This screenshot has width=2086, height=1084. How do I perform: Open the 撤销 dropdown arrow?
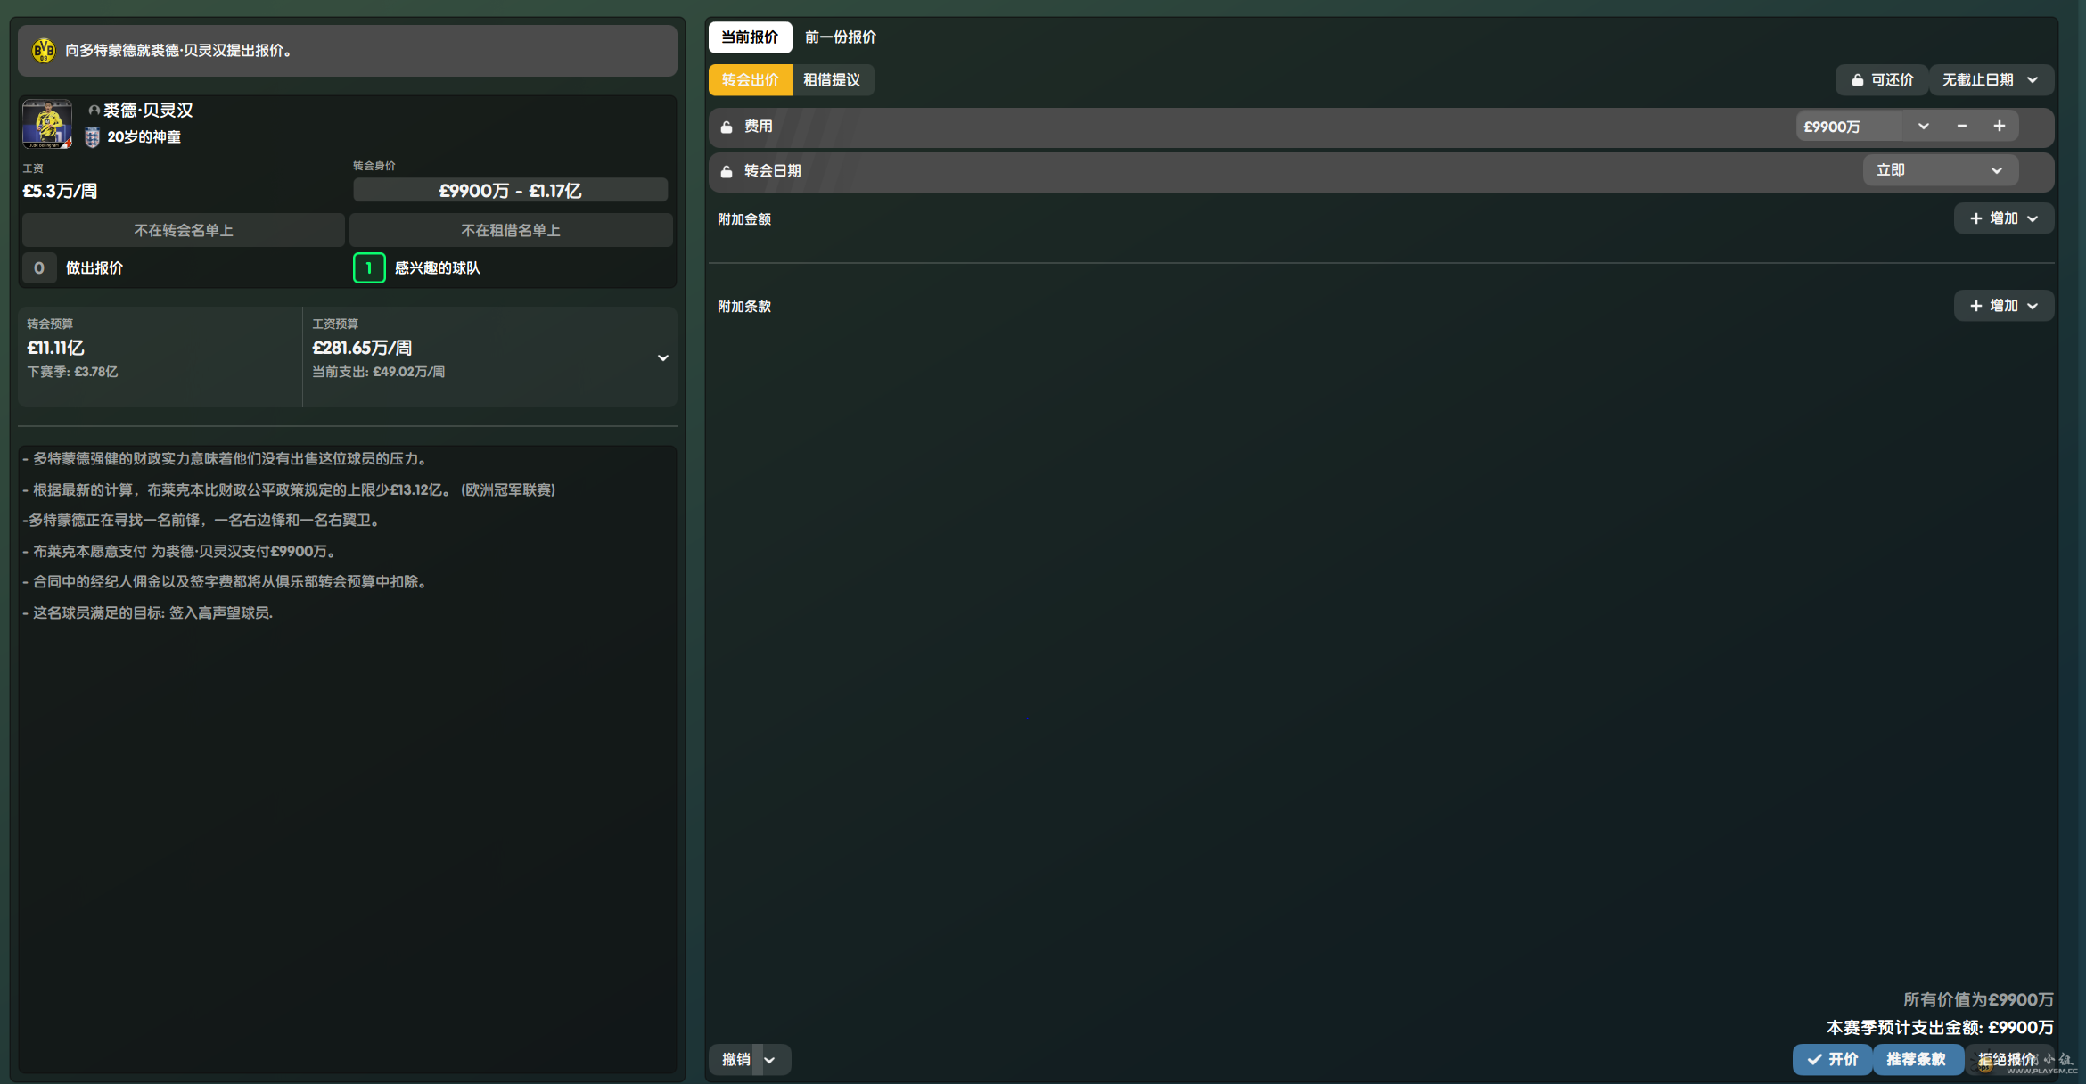(770, 1060)
